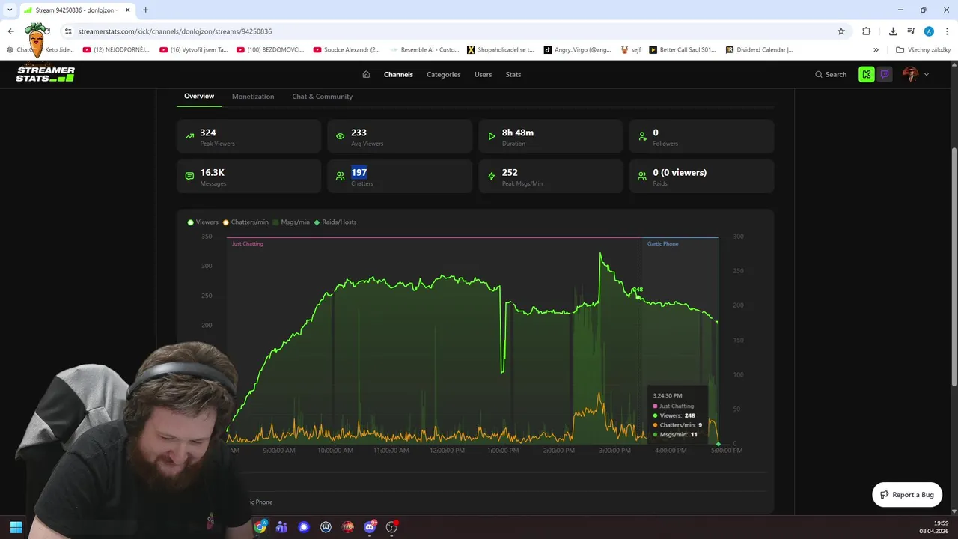
Task: Click the Peak Viewers 324 card
Action: tap(248, 136)
